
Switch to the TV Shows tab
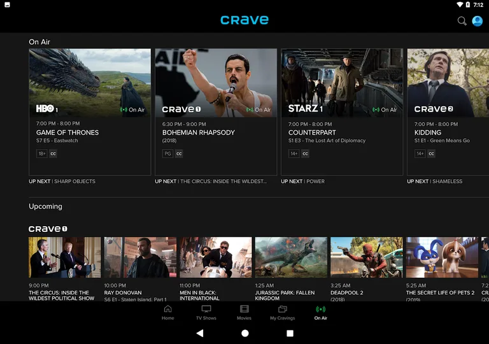[206, 313]
